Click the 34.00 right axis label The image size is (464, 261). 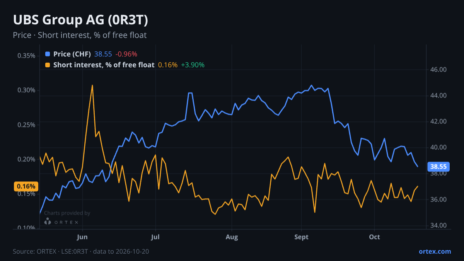click(438, 225)
